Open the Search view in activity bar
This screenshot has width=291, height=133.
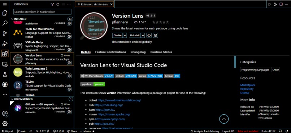pyautogui.click(x=5, y=23)
